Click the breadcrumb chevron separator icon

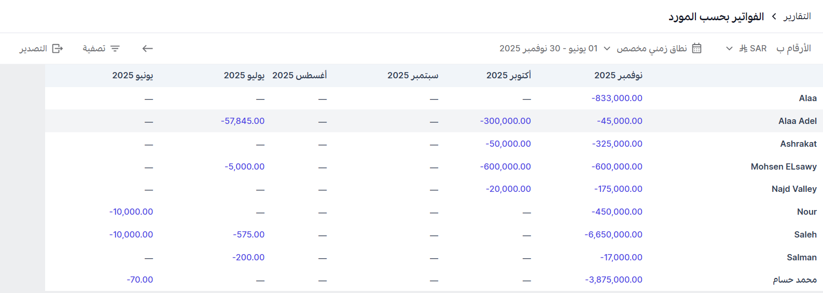774,17
